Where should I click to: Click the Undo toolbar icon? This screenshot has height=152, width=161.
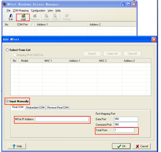[x=55, y=17]
